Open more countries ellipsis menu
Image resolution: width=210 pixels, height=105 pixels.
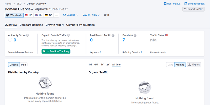[x=56, y=15]
